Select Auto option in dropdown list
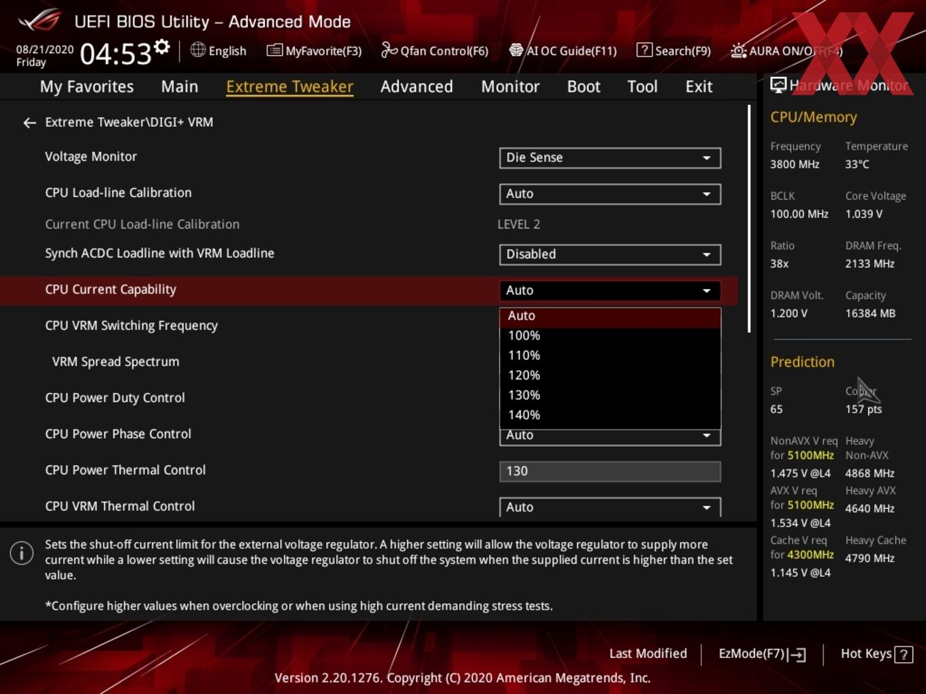The width and height of the screenshot is (926, 694). pyautogui.click(x=610, y=316)
